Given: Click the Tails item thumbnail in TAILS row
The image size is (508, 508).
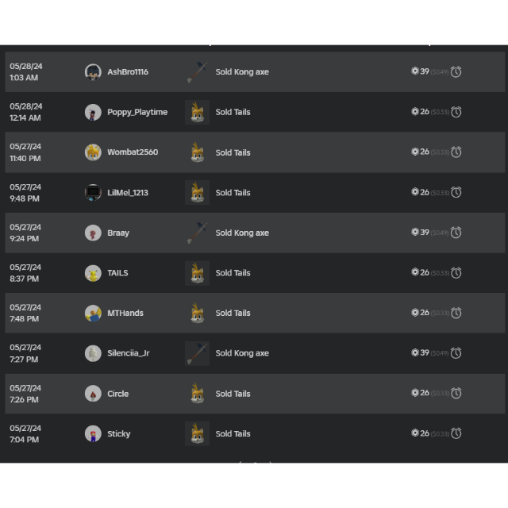Looking at the screenshot, I should (197, 273).
